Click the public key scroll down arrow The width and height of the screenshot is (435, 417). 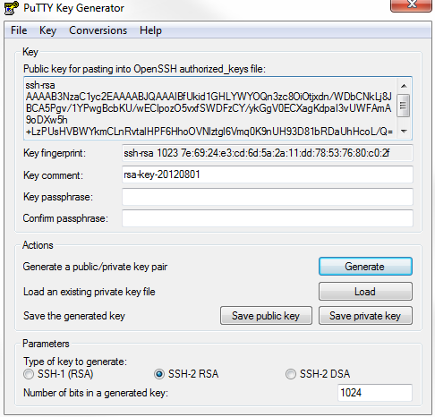(404, 131)
